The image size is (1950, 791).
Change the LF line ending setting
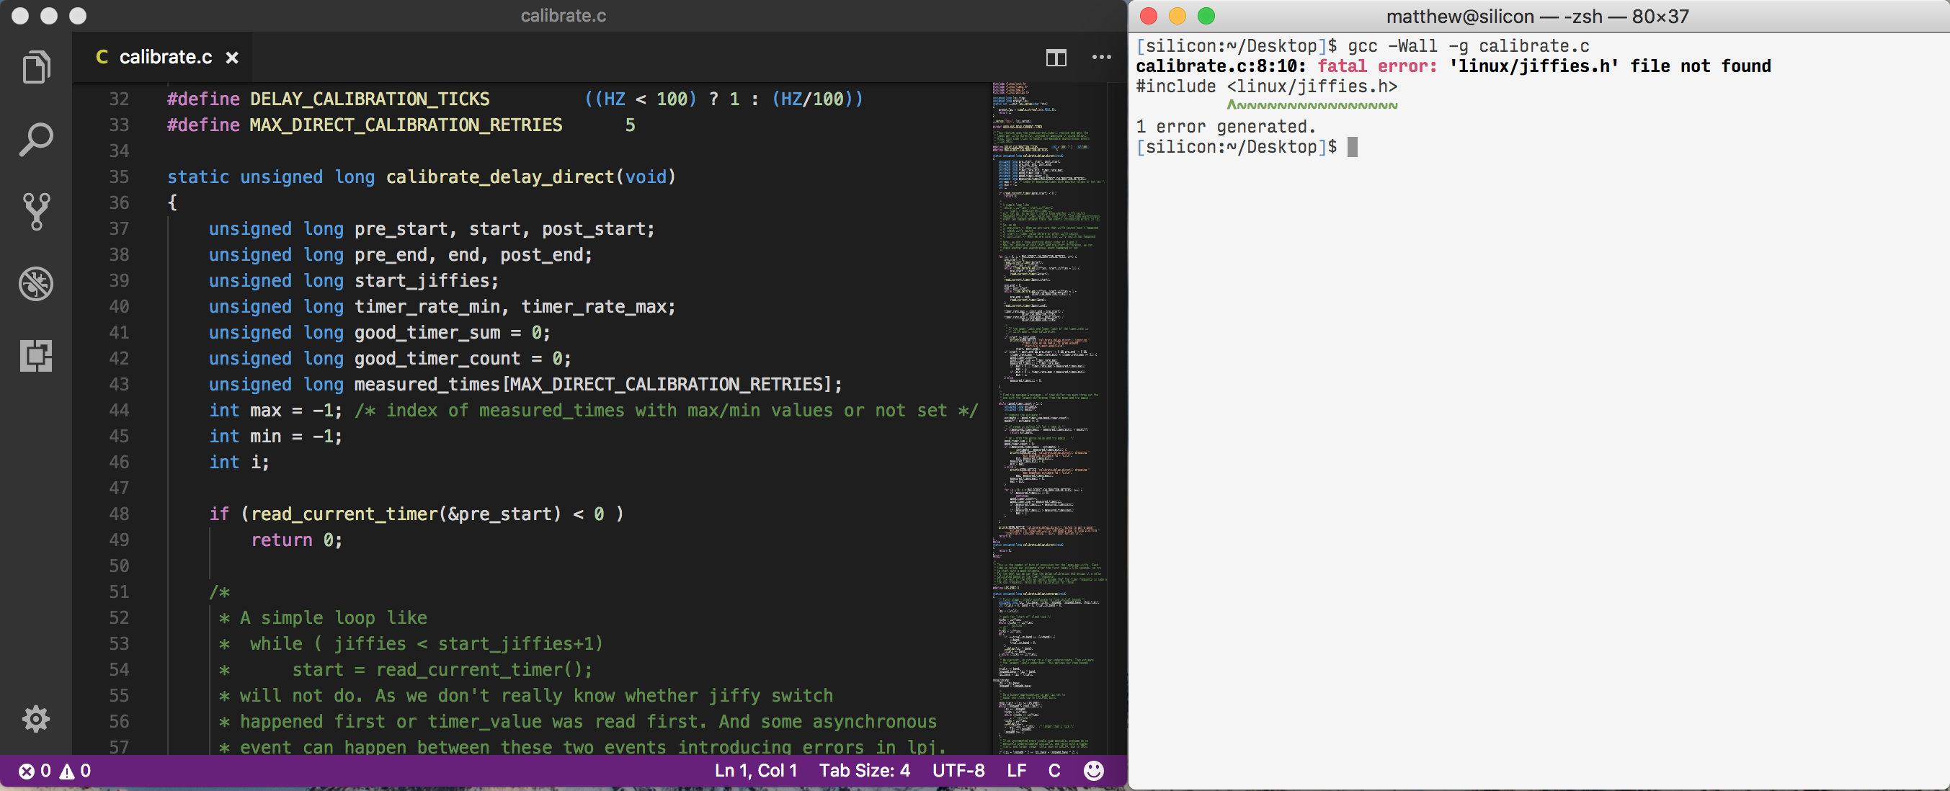1017,771
